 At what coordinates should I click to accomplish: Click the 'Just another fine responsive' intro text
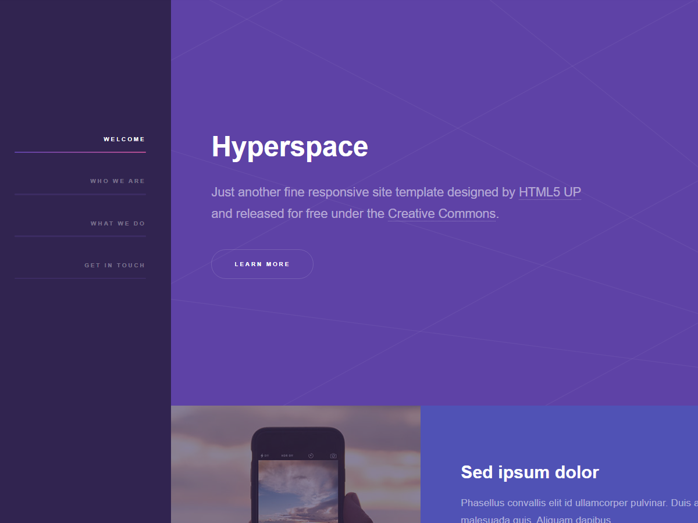tap(396, 203)
